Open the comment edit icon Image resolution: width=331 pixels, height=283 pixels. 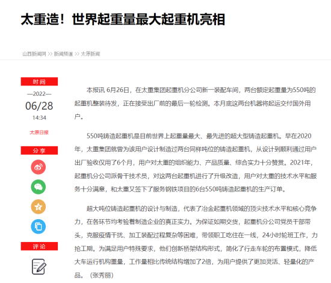click(39, 267)
